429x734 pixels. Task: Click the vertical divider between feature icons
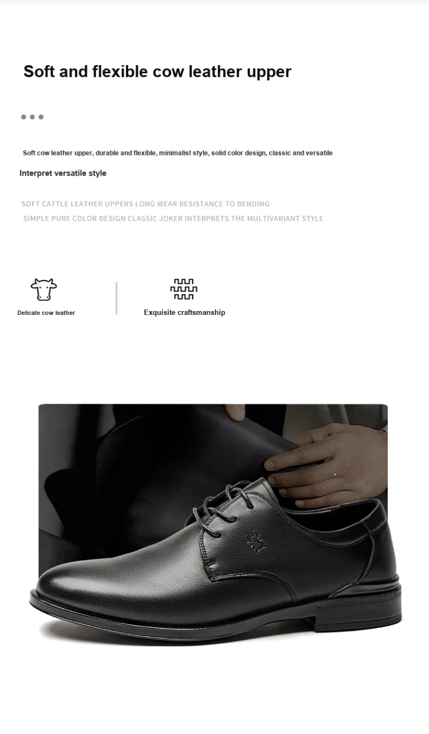[x=117, y=298]
